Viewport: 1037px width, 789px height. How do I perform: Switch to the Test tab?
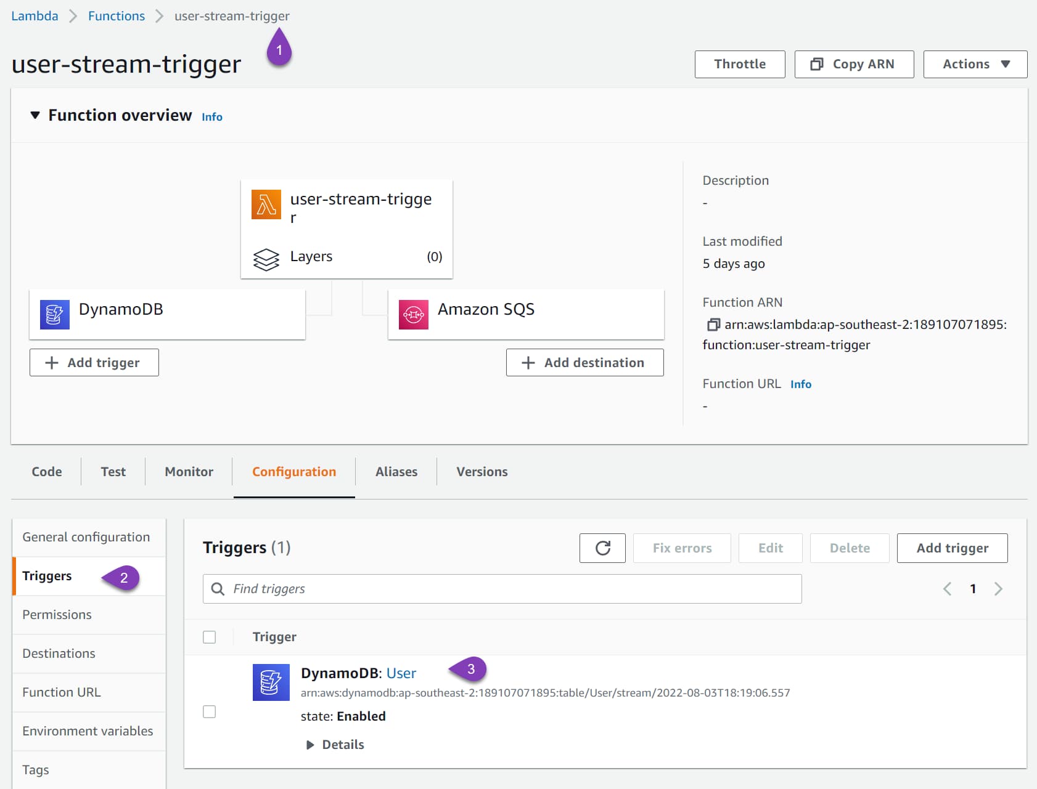[x=113, y=472]
